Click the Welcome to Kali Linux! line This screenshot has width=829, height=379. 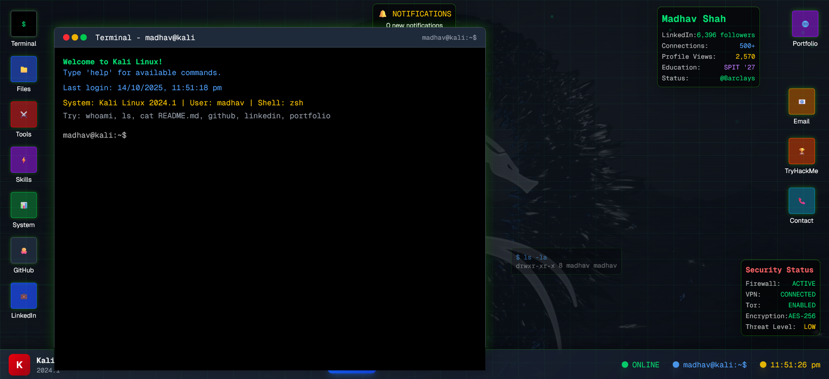tap(113, 62)
